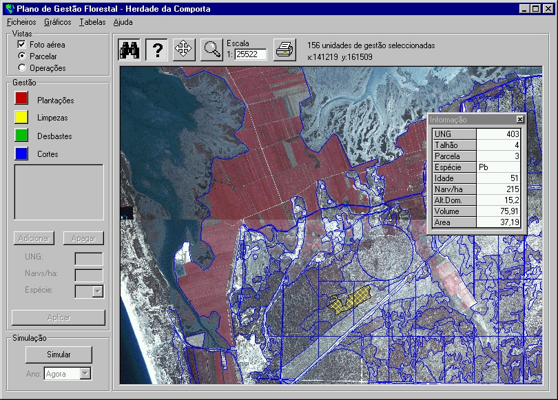Open the Ajuda menu
This screenshot has width=558, height=400.
[x=123, y=22]
